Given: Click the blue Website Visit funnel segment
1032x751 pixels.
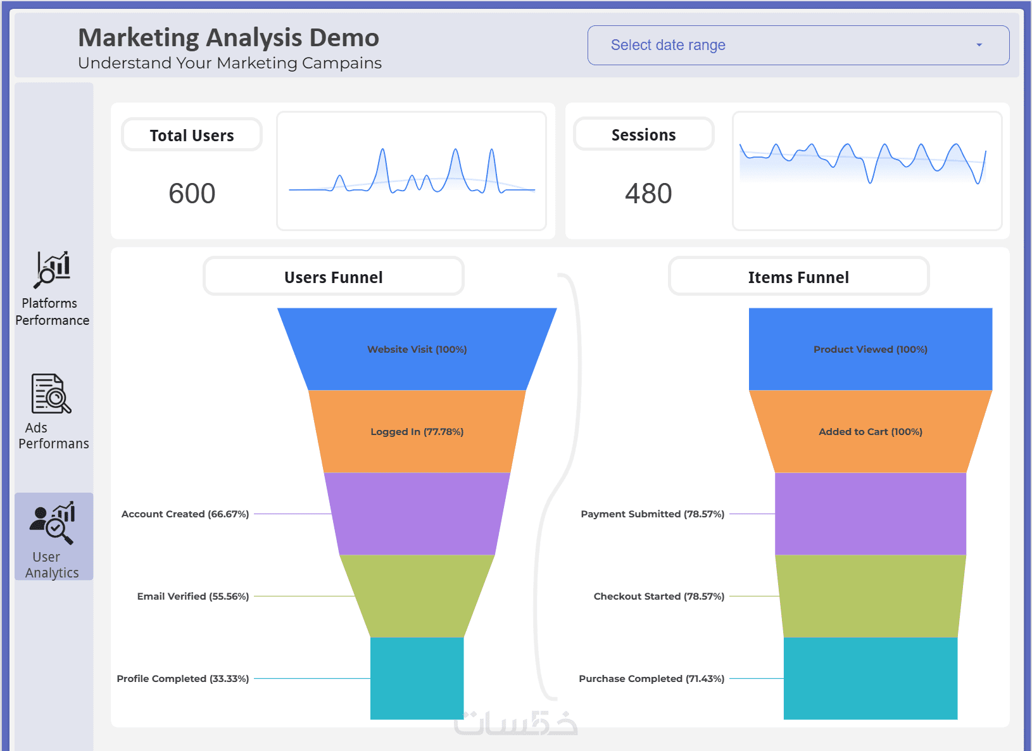Looking at the screenshot, I should click(x=417, y=349).
